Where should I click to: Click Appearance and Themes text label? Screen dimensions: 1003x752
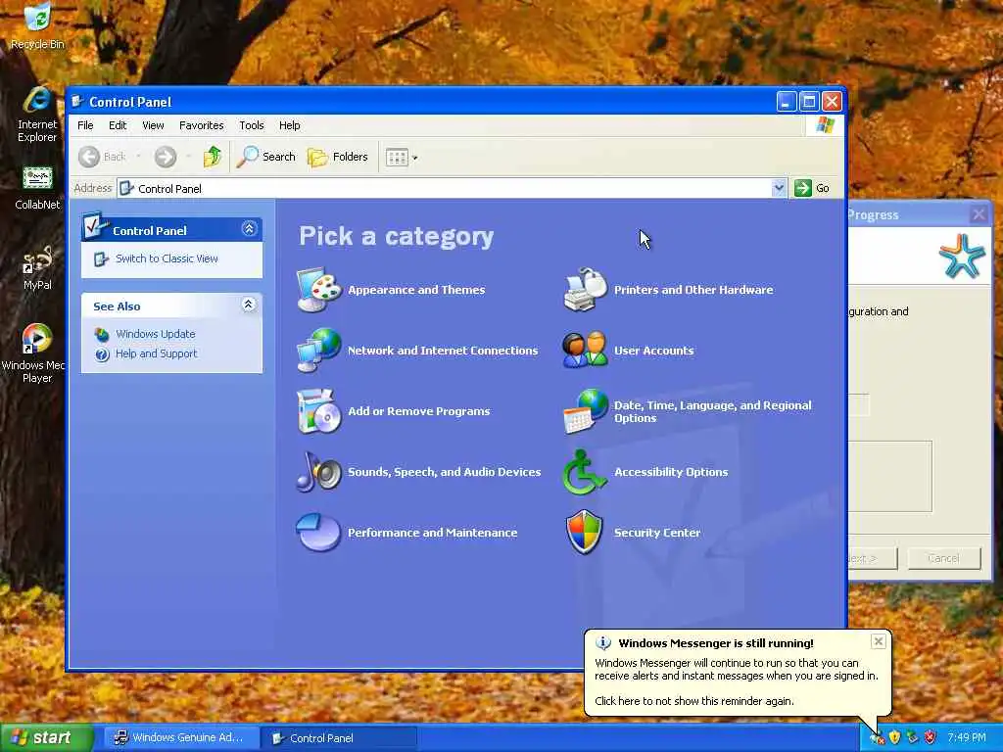tap(416, 290)
